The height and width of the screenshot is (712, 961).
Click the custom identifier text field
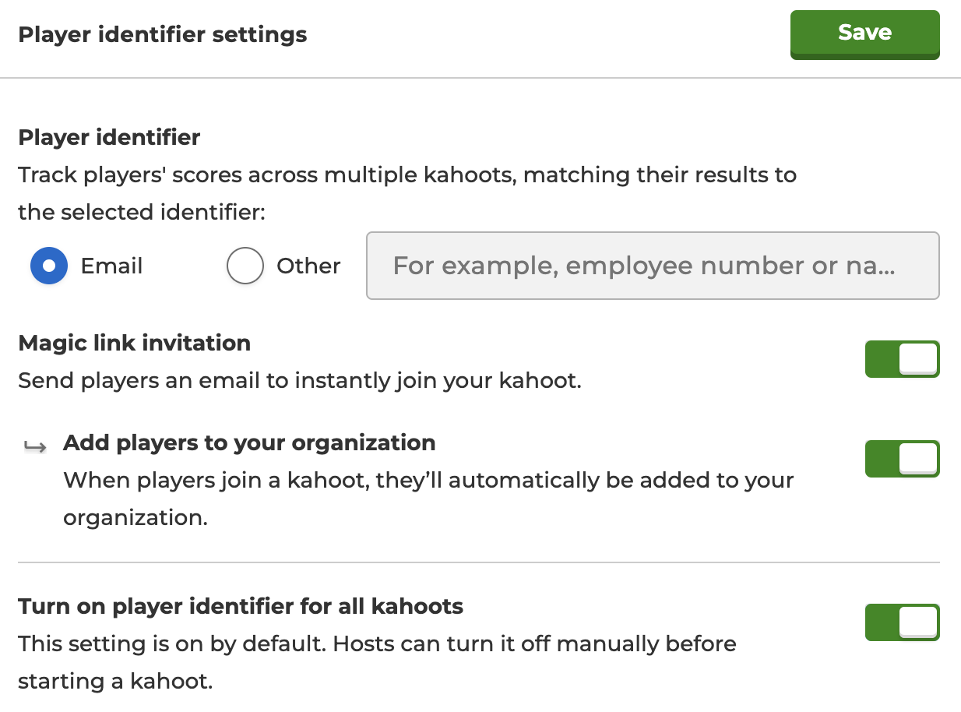click(x=653, y=266)
